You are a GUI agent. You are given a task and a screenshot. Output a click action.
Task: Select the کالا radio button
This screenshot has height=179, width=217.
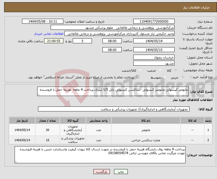(x=175, y=70)
